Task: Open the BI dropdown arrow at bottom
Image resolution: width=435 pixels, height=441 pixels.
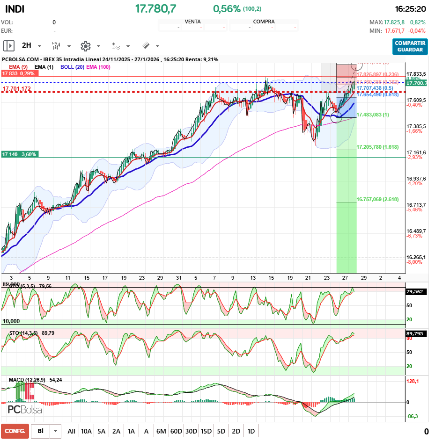Action: (56, 431)
